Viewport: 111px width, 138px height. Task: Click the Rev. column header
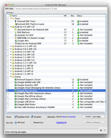(73, 16)
